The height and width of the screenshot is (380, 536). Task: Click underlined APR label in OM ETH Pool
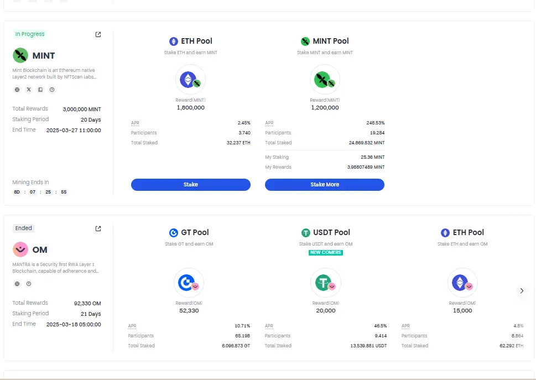point(406,326)
